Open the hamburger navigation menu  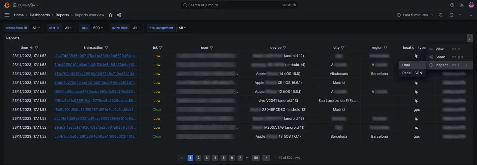coord(7,15)
